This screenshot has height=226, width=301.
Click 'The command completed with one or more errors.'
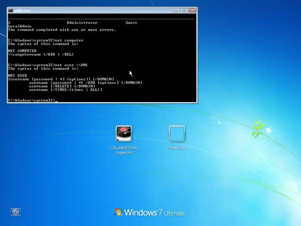coord(62,30)
